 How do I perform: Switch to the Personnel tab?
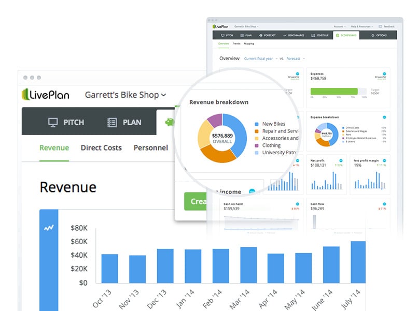pyautogui.click(x=151, y=148)
